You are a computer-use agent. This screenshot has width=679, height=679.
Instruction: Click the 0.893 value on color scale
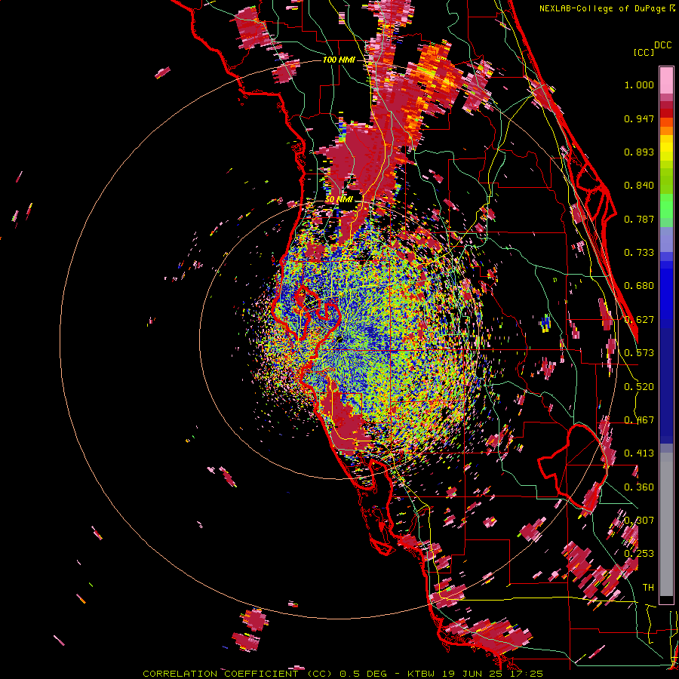[x=639, y=152]
